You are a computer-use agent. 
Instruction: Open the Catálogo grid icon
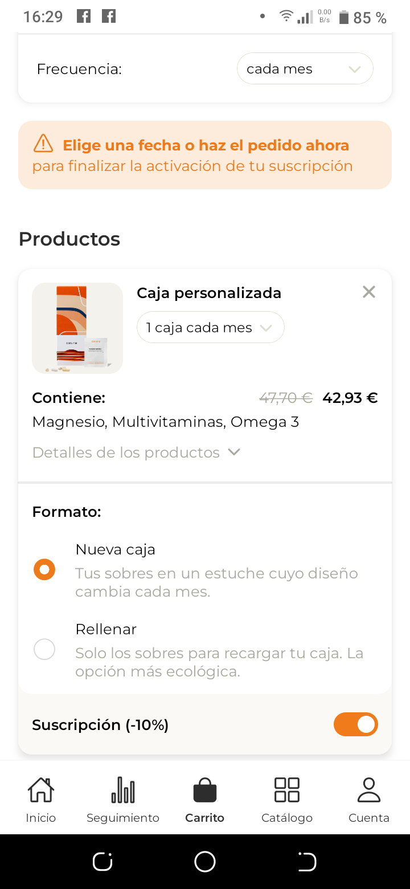point(287,790)
